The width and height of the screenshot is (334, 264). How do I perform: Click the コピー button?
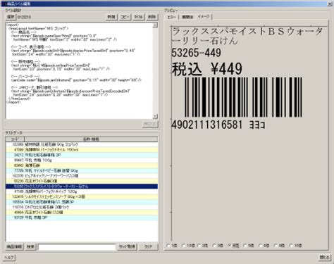click(x=125, y=17)
